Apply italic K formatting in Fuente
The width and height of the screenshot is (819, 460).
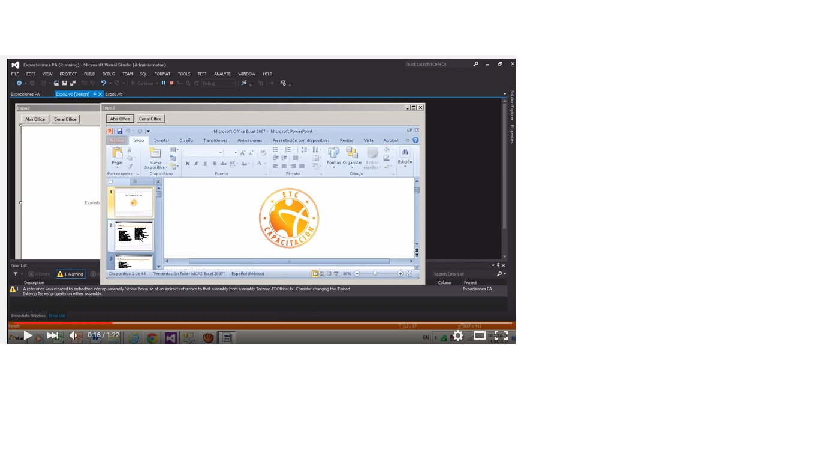pos(196,164)
